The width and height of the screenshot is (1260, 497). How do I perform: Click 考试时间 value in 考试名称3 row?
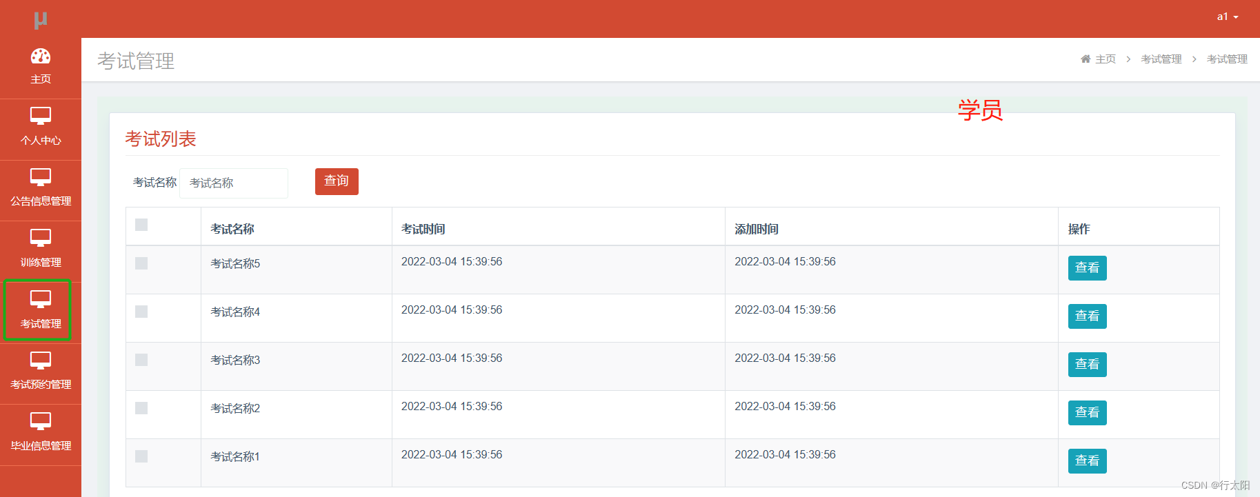pyautogui.click(x=452, y=358)
